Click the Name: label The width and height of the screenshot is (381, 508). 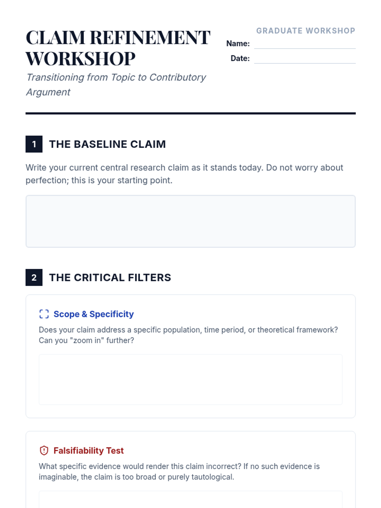tap(238, 43)
